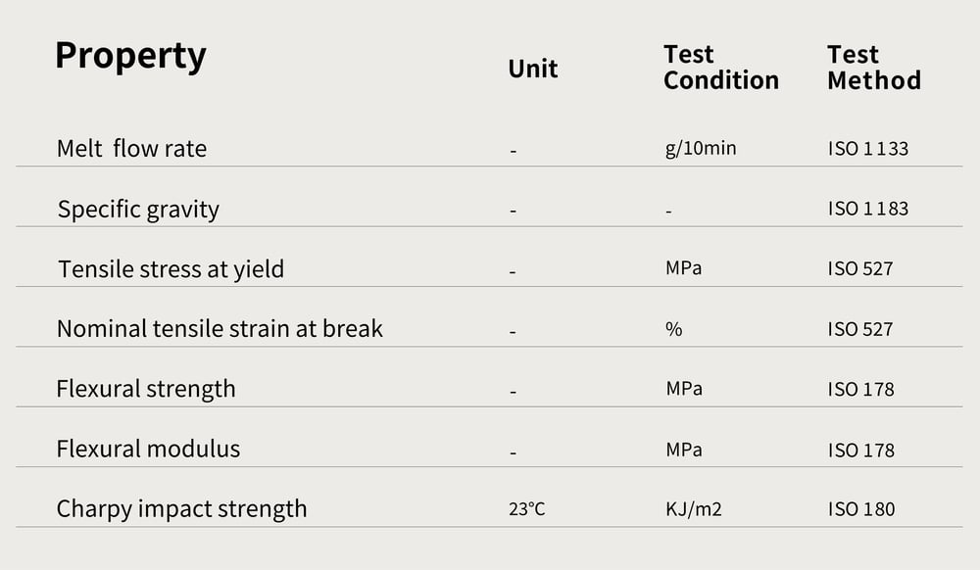Select the Unit column header
This screenshot has width=980, height=570.
532,69
